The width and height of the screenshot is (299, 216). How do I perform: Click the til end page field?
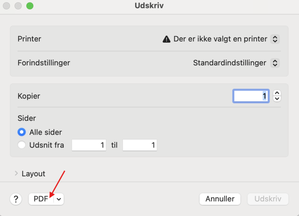click(140, 145)
